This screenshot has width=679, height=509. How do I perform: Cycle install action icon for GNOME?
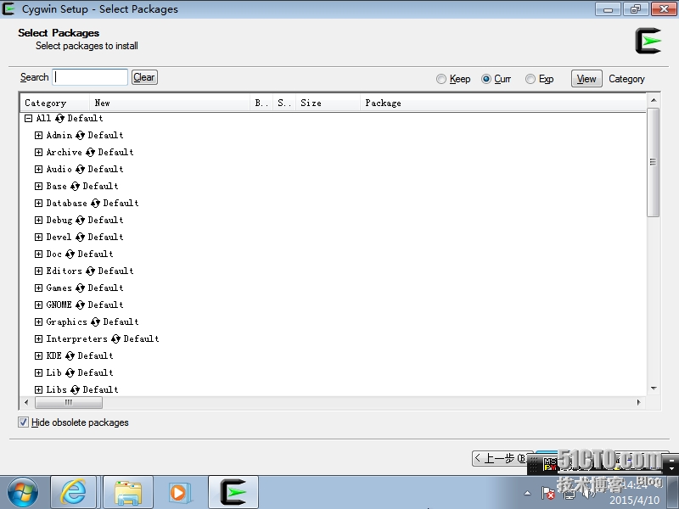tap(80, 305)
